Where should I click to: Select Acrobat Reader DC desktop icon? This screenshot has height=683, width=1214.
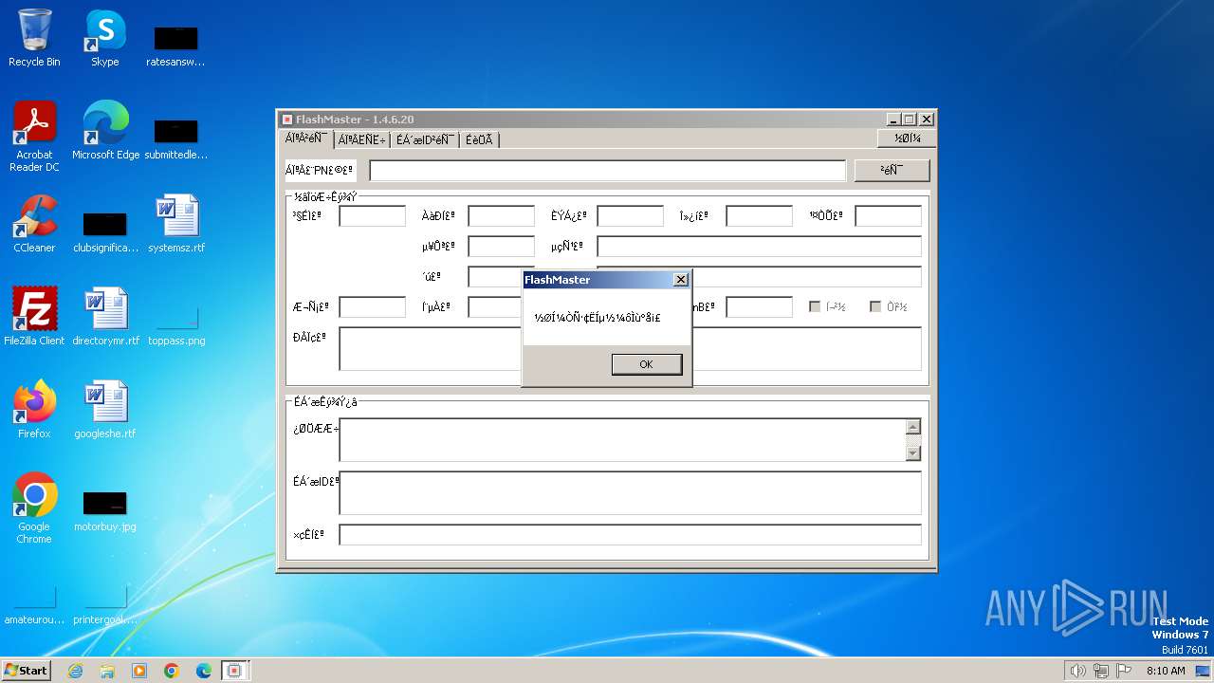click(34, 137)
